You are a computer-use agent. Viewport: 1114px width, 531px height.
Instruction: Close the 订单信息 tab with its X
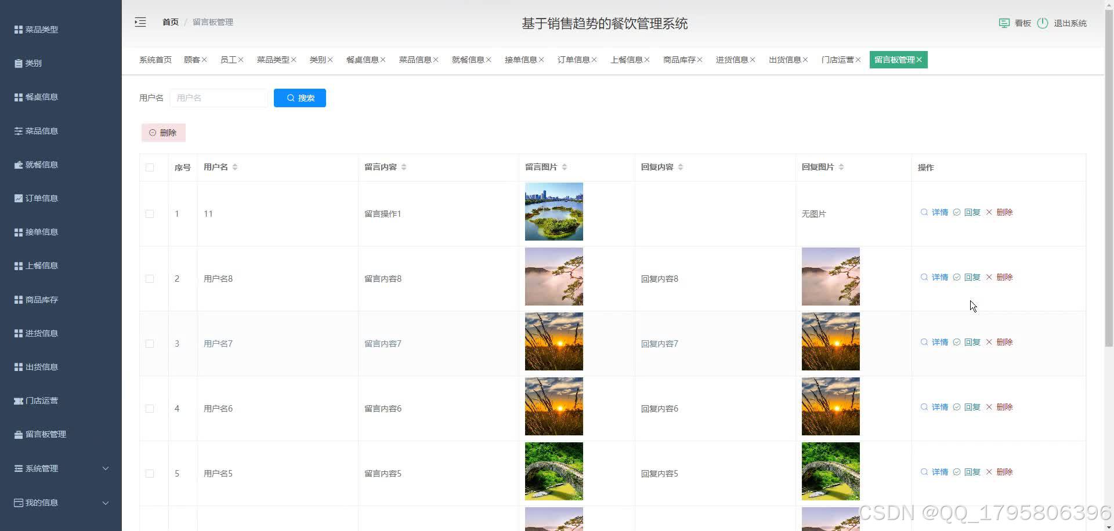coord(594,60)
